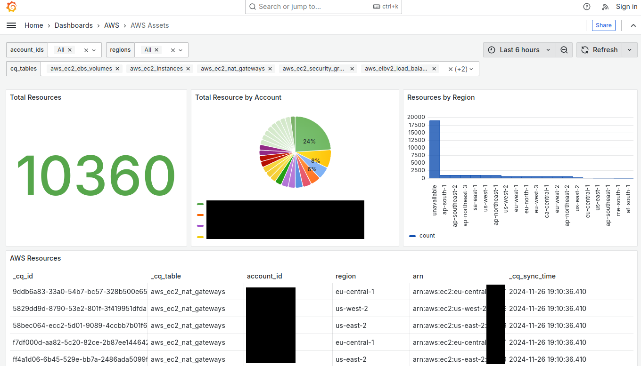This screenshot has width=641, height=366.
Task: Click the clock icon on the time picker
Action: (492, 49)
